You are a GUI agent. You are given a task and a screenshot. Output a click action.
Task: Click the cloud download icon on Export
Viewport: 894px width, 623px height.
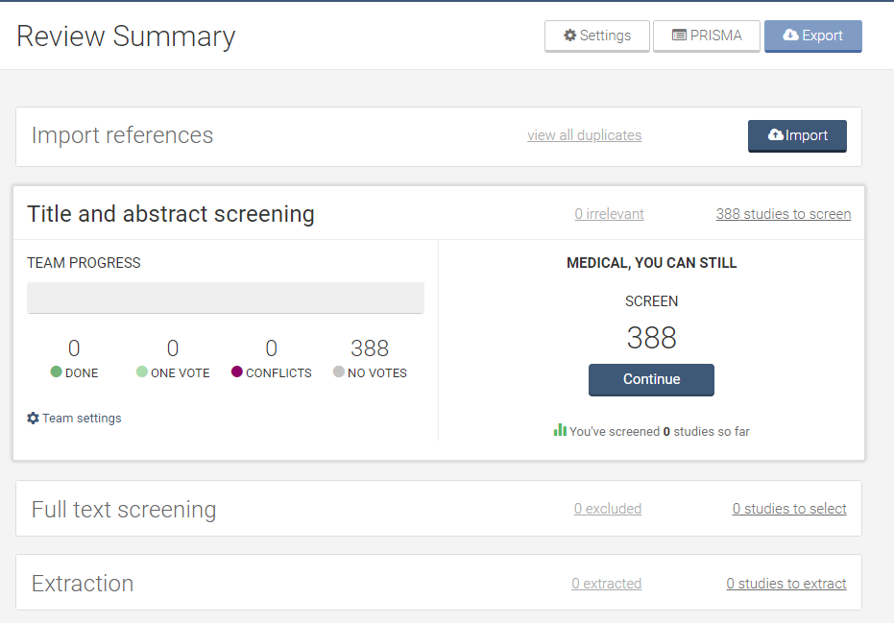[x=790, y=36]
